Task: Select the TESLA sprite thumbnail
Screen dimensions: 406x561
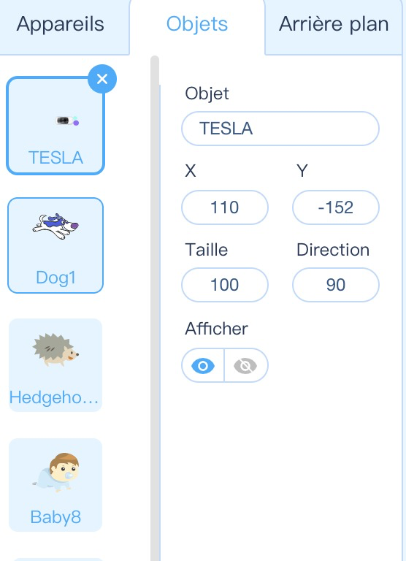Action: pyautogui.click(x=55, y=126)
